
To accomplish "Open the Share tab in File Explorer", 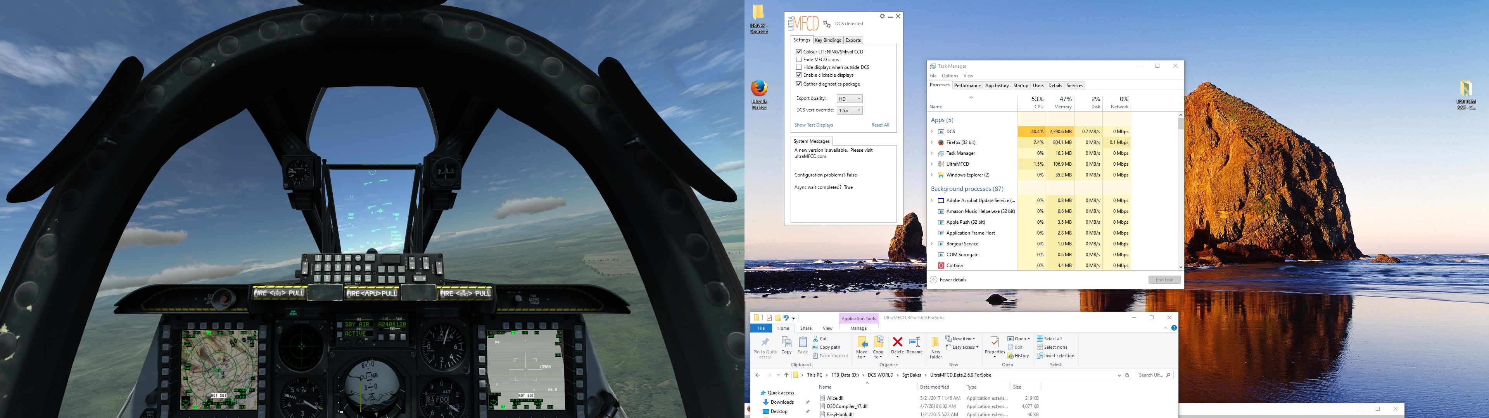I will tap(806, 328).
